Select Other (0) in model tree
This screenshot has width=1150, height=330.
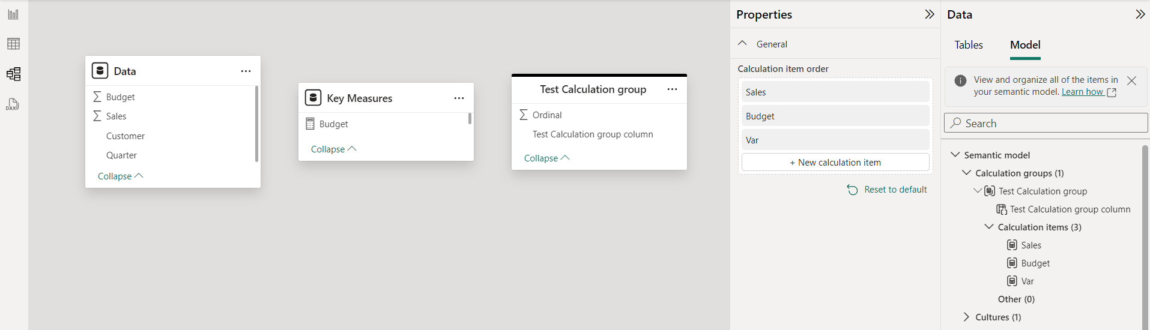pos(1016,299)
